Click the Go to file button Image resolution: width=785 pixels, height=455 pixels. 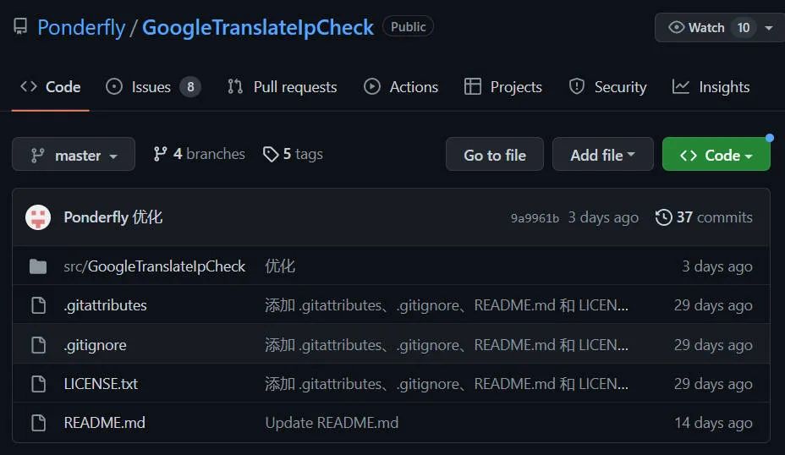[x=495, y=154]
